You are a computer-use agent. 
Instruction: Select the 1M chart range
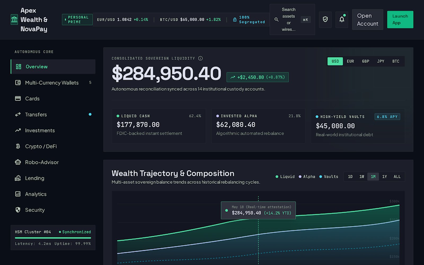point(373,176)
